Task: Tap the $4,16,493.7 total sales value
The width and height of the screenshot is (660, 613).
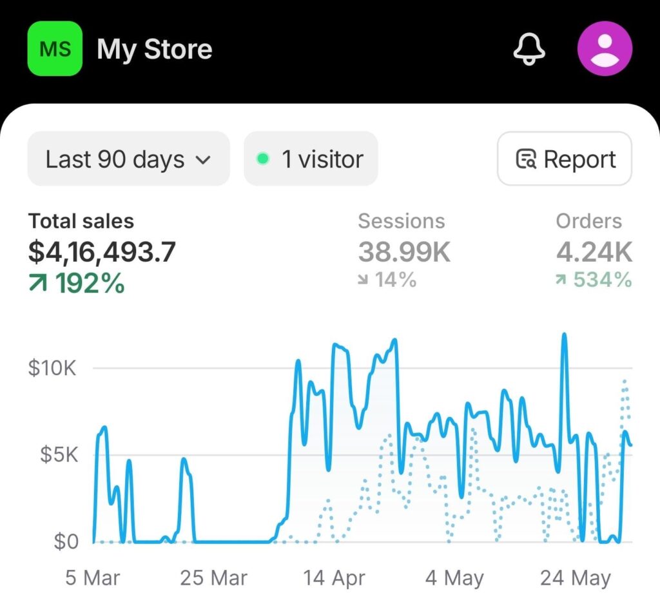Action: coord(102,252)
